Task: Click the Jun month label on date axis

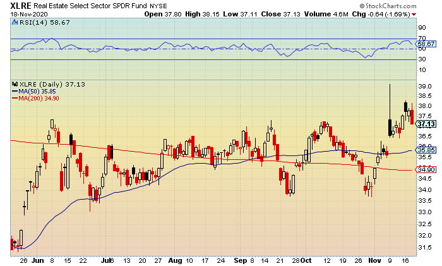Action: (37, 260)
